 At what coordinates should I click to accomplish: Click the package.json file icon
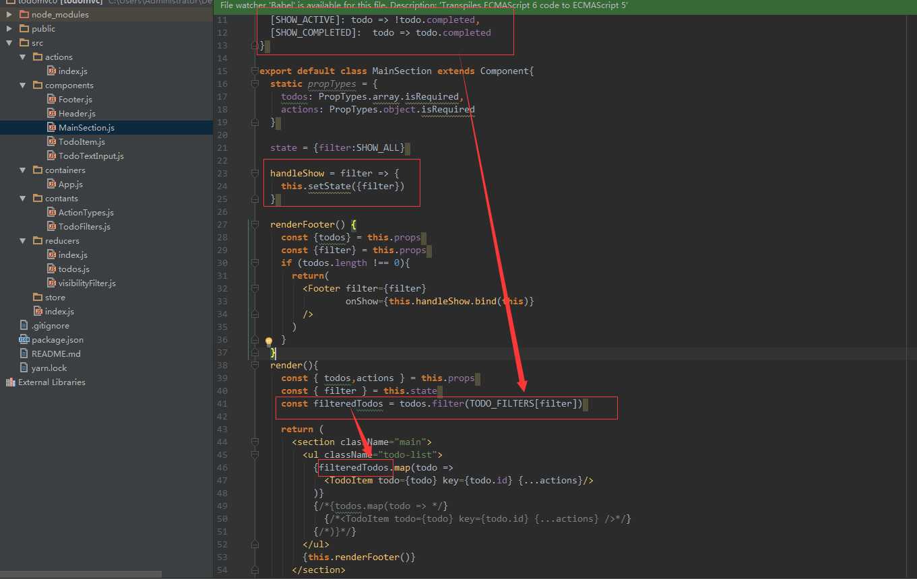tap(24, 339)
